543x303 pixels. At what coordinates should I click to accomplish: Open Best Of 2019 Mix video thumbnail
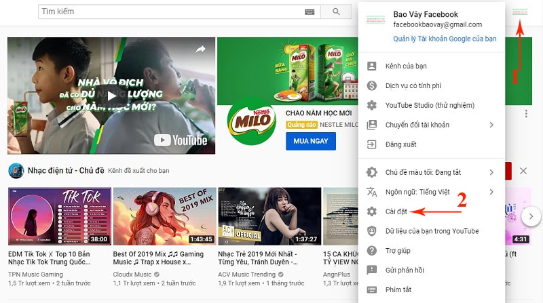click(x=164, y=216)
